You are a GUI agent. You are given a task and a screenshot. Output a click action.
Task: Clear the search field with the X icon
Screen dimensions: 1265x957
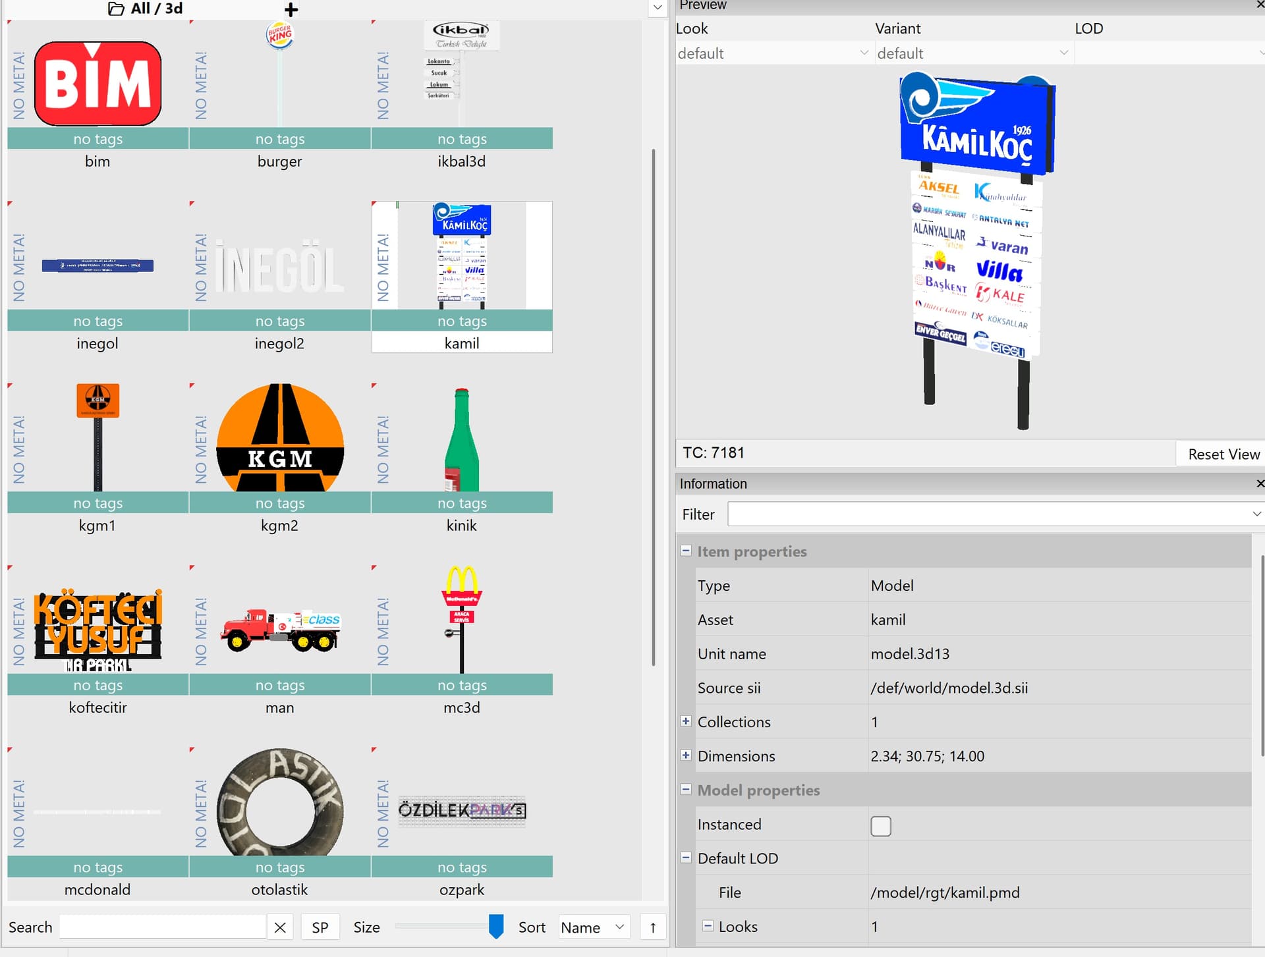pyautogui.click(x=280, y=927)
